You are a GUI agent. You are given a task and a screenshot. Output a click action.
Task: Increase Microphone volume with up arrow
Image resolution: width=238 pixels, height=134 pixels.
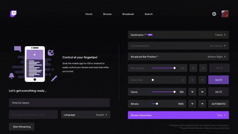203,68
